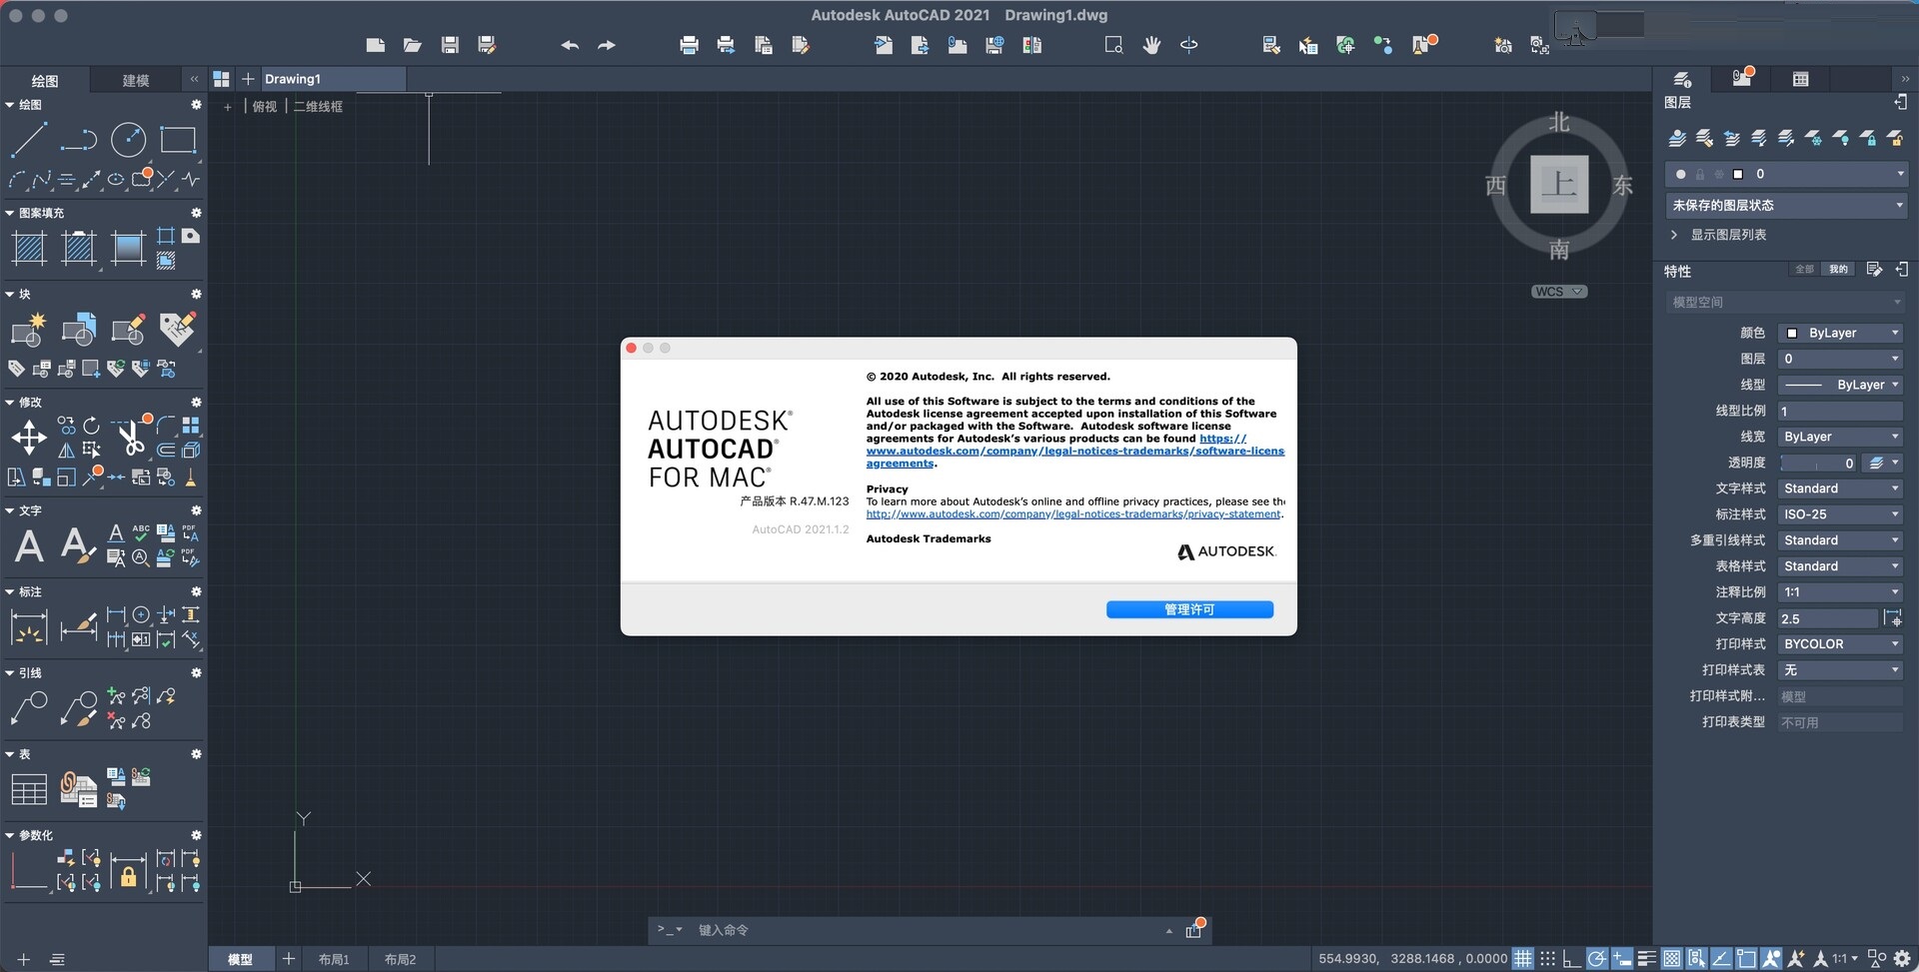Screen dimensions: 1919x972
Task: Open the Linetype ByLayer dropdown
Action: (1841, 385)
